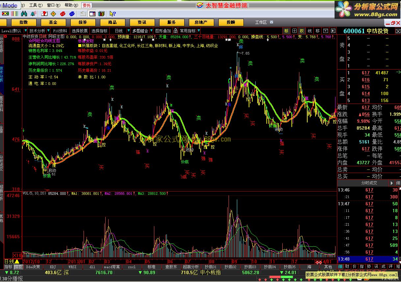Toggle the 细 detail view button
The width and height of the screenshot is (401, 282).
340,266
